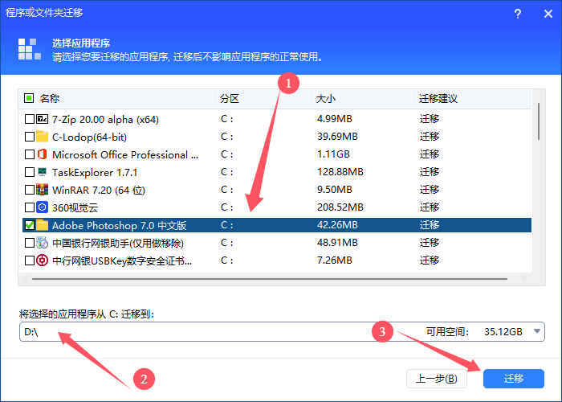Click the 中行网银USBKey icon
The height and width of the screenshot is (402, 562).
tap(42, 260)
